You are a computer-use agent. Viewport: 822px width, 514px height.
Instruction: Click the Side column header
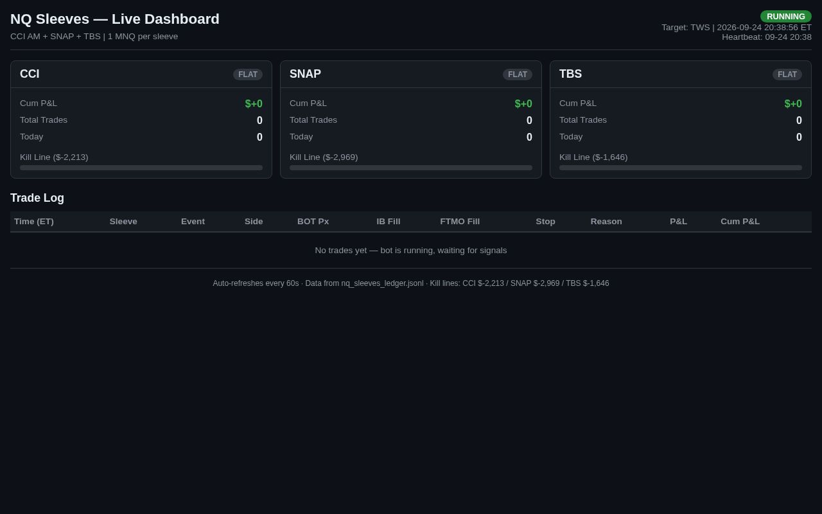254,222
